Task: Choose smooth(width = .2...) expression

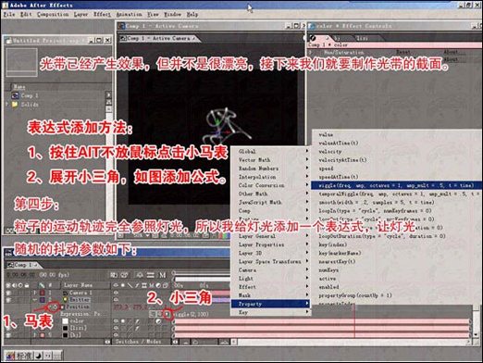Action: click(x=377, y=203)
